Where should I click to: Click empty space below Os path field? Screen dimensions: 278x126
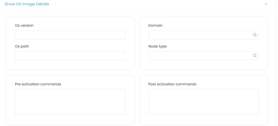(70, 65)
